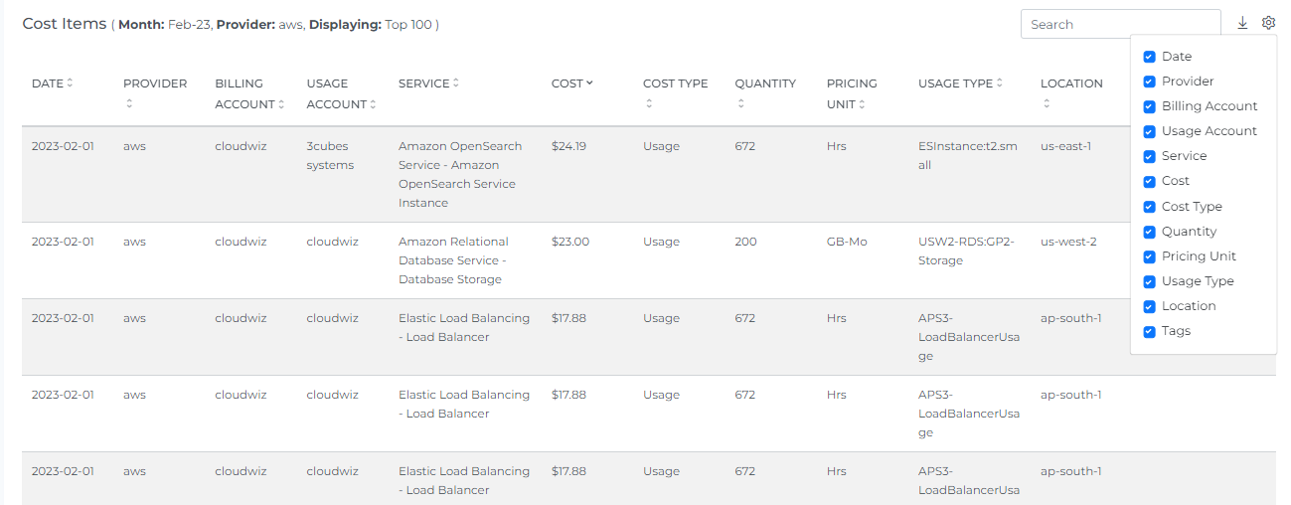Select Usage Type in column menu
This screenshot has width=1291, height=505.
coord(1150,281)
